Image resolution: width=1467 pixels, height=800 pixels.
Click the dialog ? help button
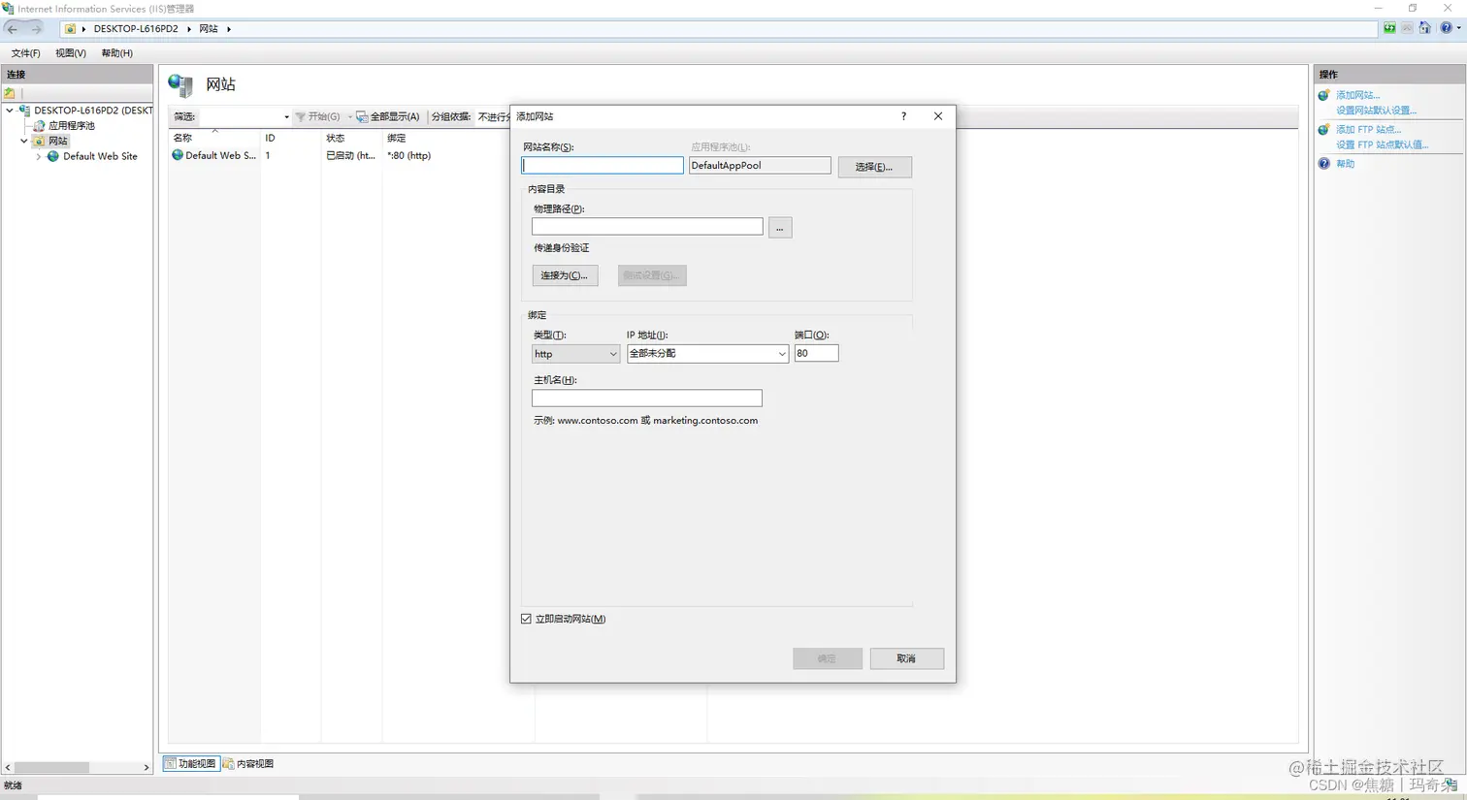tap(903, 116)
